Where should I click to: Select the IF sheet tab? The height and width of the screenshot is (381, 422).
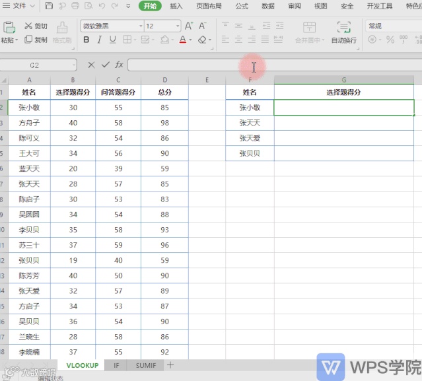pos(116,365)
